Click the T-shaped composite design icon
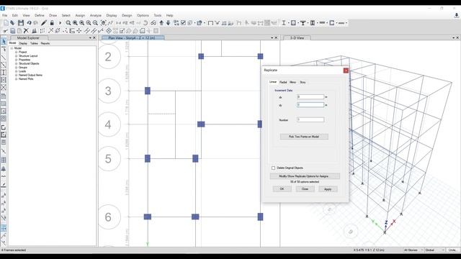Image resolution: width=461 pixels, height=259 pixels. tap(303, 23)
